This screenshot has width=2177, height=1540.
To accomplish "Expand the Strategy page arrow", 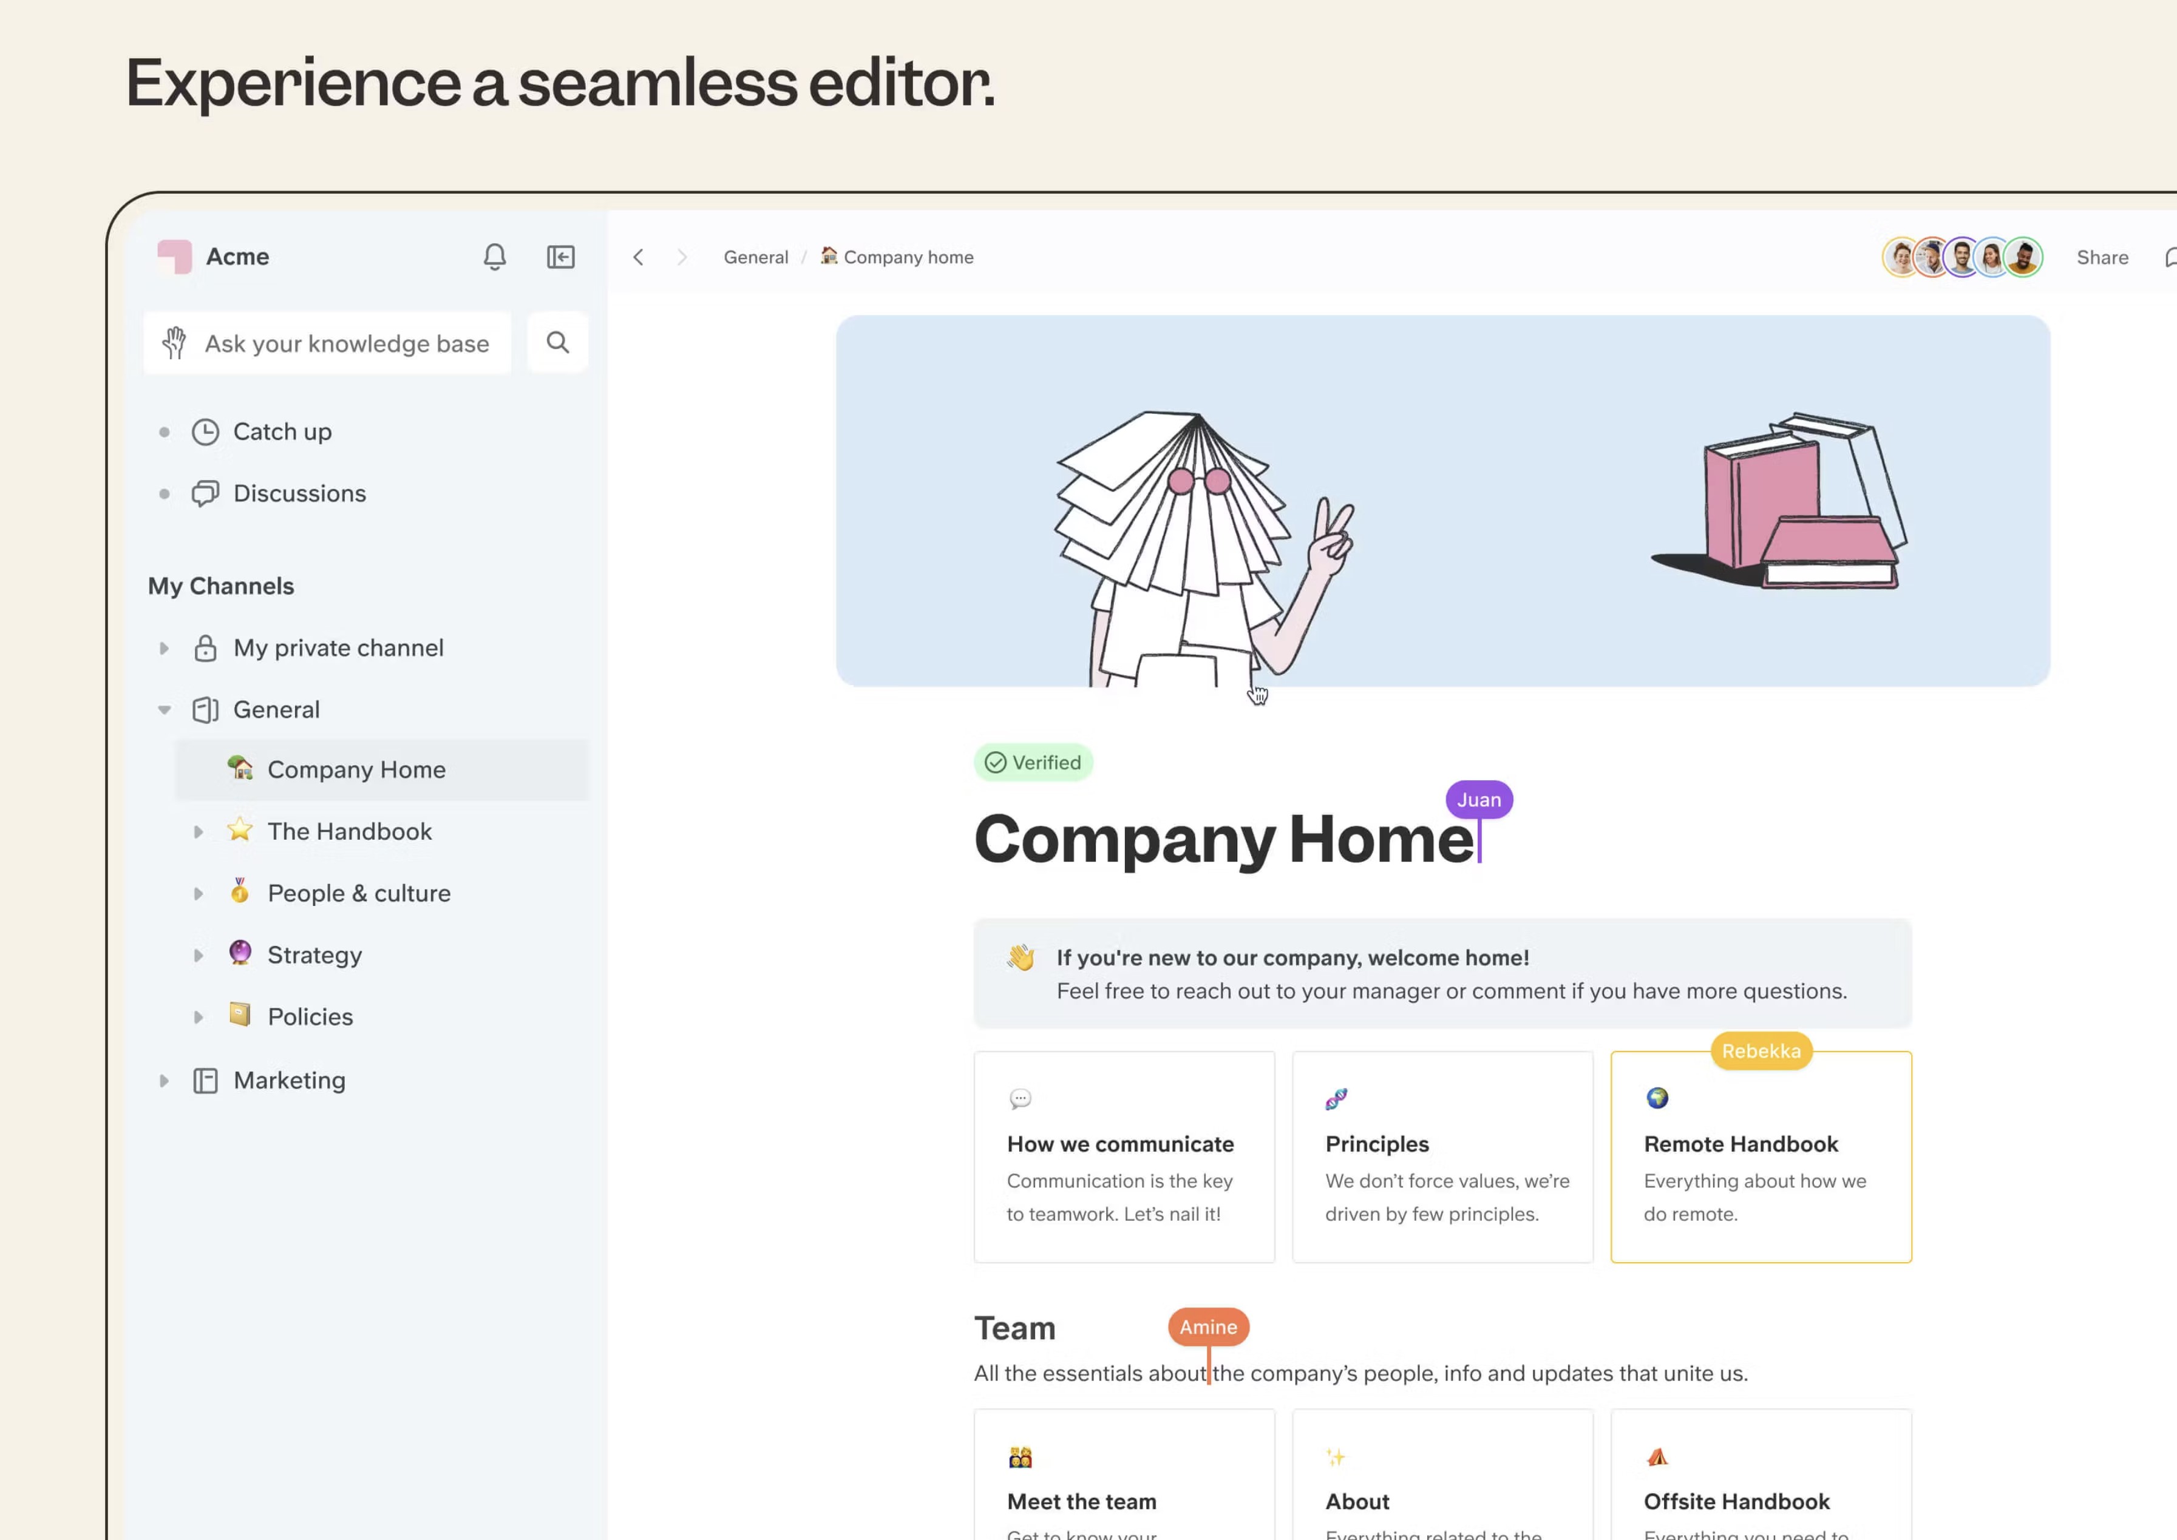I will point(199,956).
